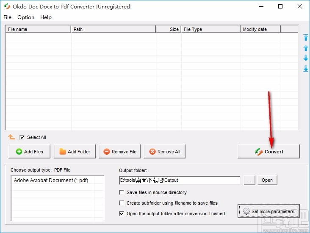Click the Output folder path field
Viewport: 310px width, 233px height.
tap(180, 180)
